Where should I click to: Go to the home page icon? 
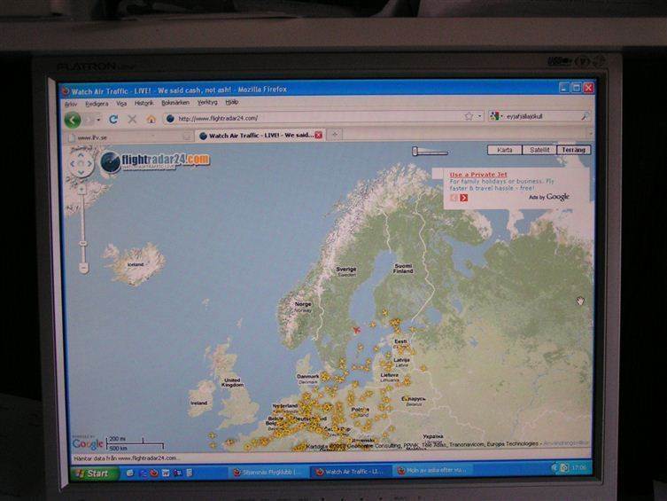pyautogui.click(x=151, y=119)
